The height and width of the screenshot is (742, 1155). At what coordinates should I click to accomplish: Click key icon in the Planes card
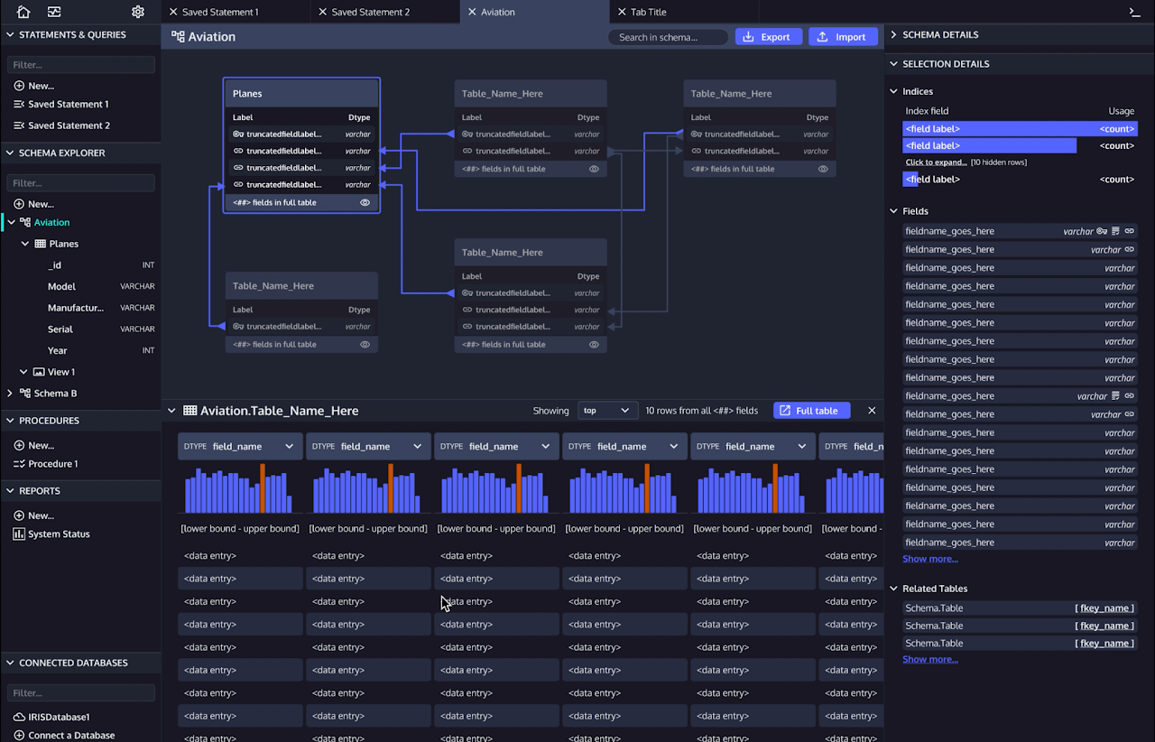[238, 134]
